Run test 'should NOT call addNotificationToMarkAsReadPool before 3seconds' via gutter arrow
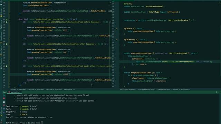The image size is (221, 124). [x=7, y=22]
